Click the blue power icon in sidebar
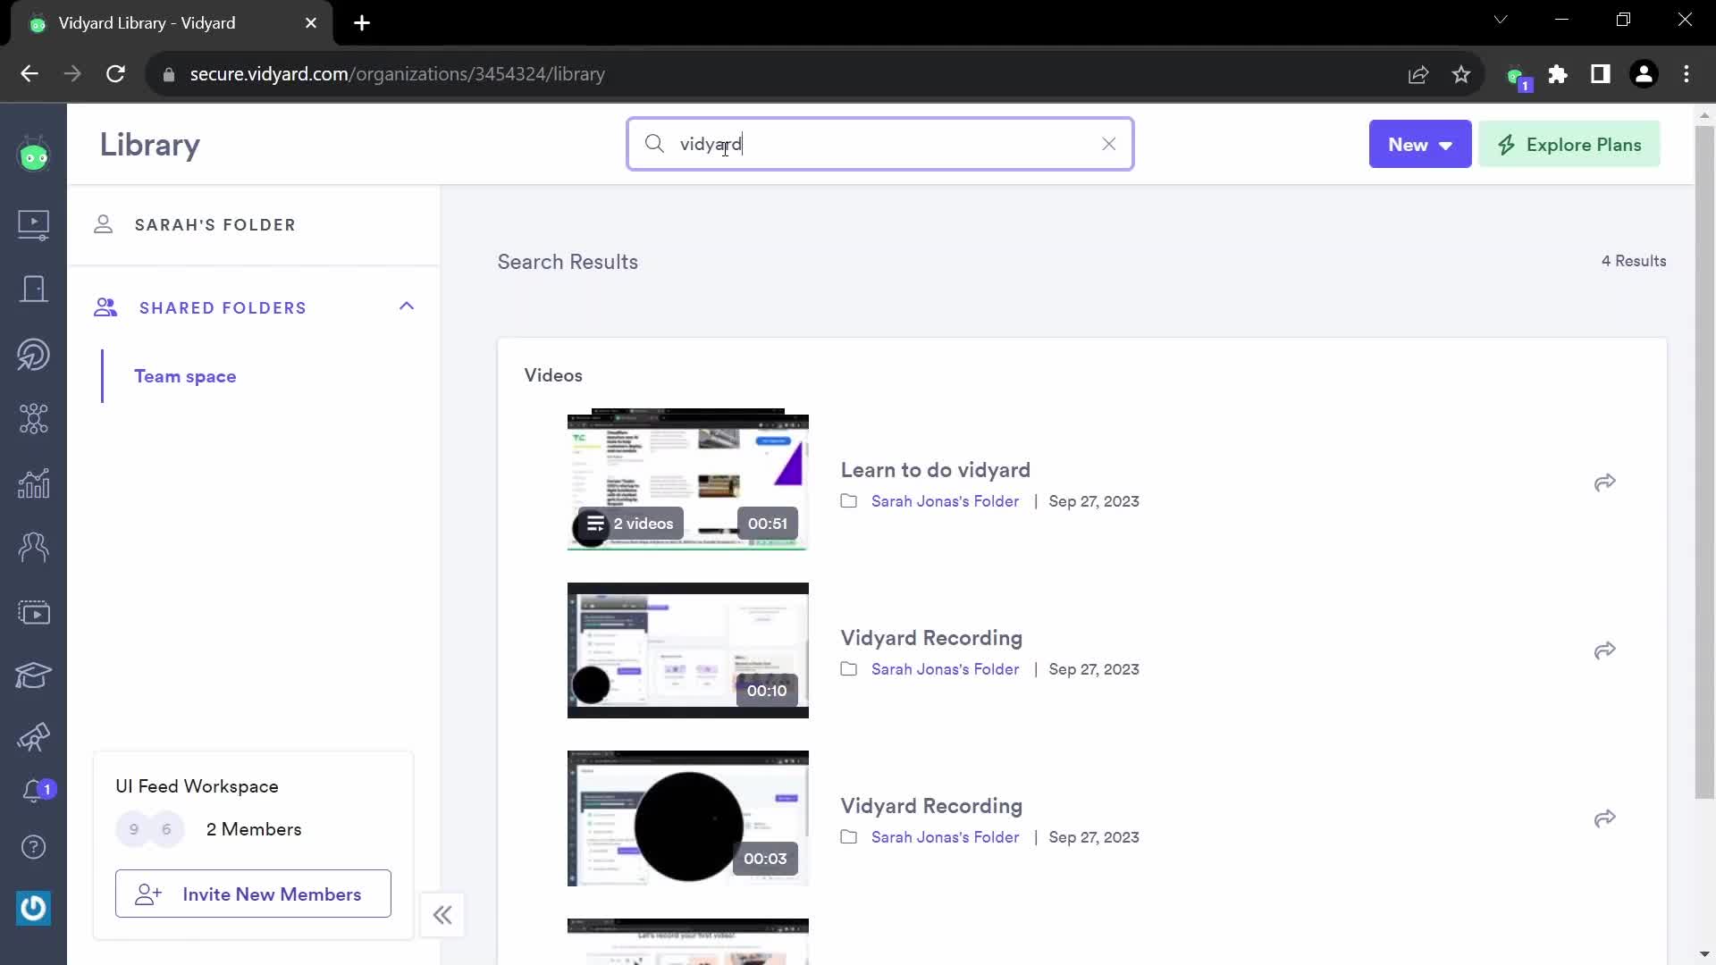 coord(34,909)
